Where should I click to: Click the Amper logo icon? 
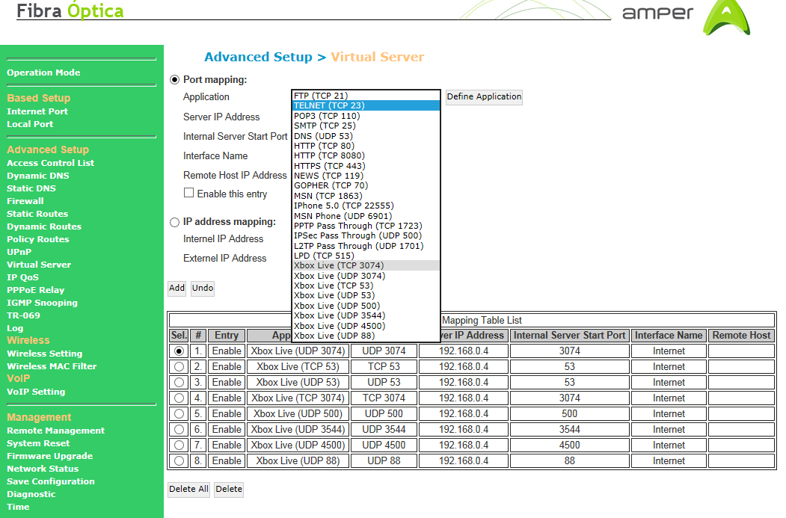[x=726, y=18]
